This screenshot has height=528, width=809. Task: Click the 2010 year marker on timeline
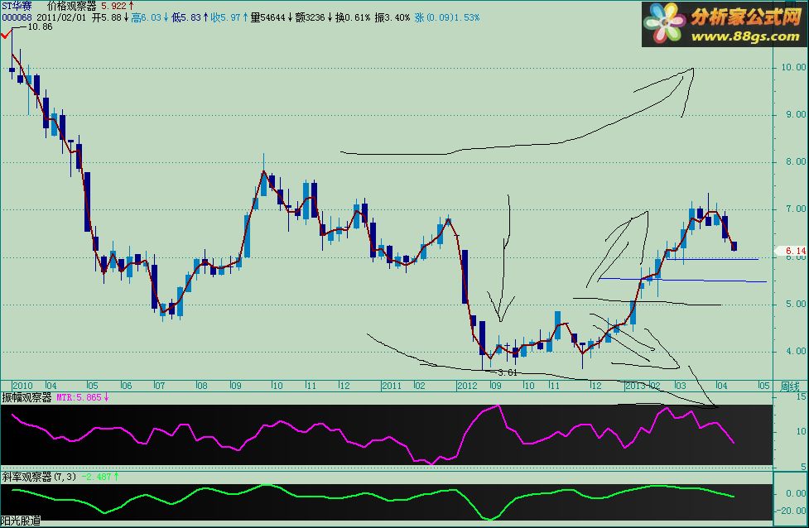tap(22, 386)
